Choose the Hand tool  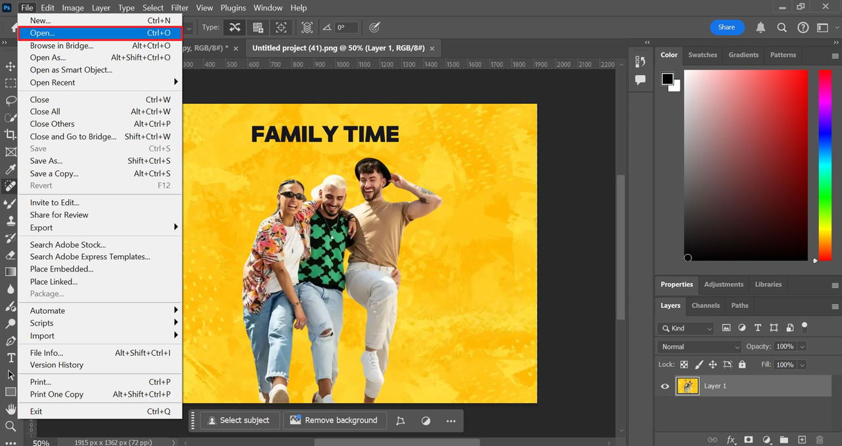(11, 409)
